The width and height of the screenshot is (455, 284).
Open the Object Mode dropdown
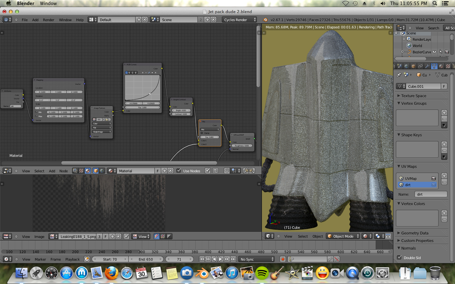tap(343, 236)
